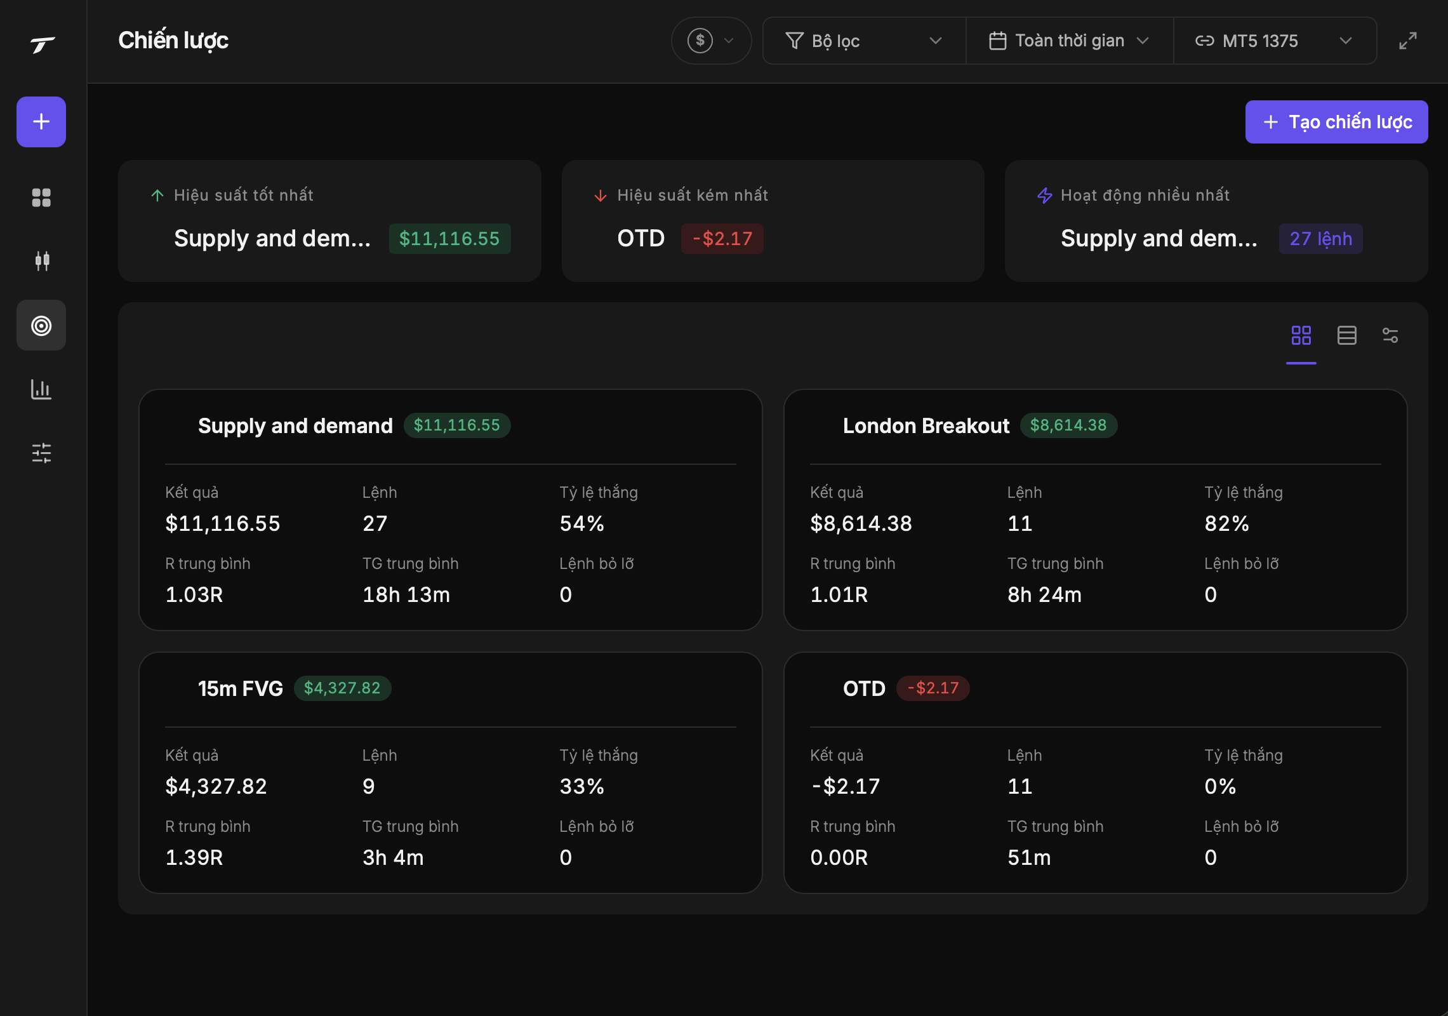
Task: Open the 15m FVG strategy card
Action: tap(450, 772)
